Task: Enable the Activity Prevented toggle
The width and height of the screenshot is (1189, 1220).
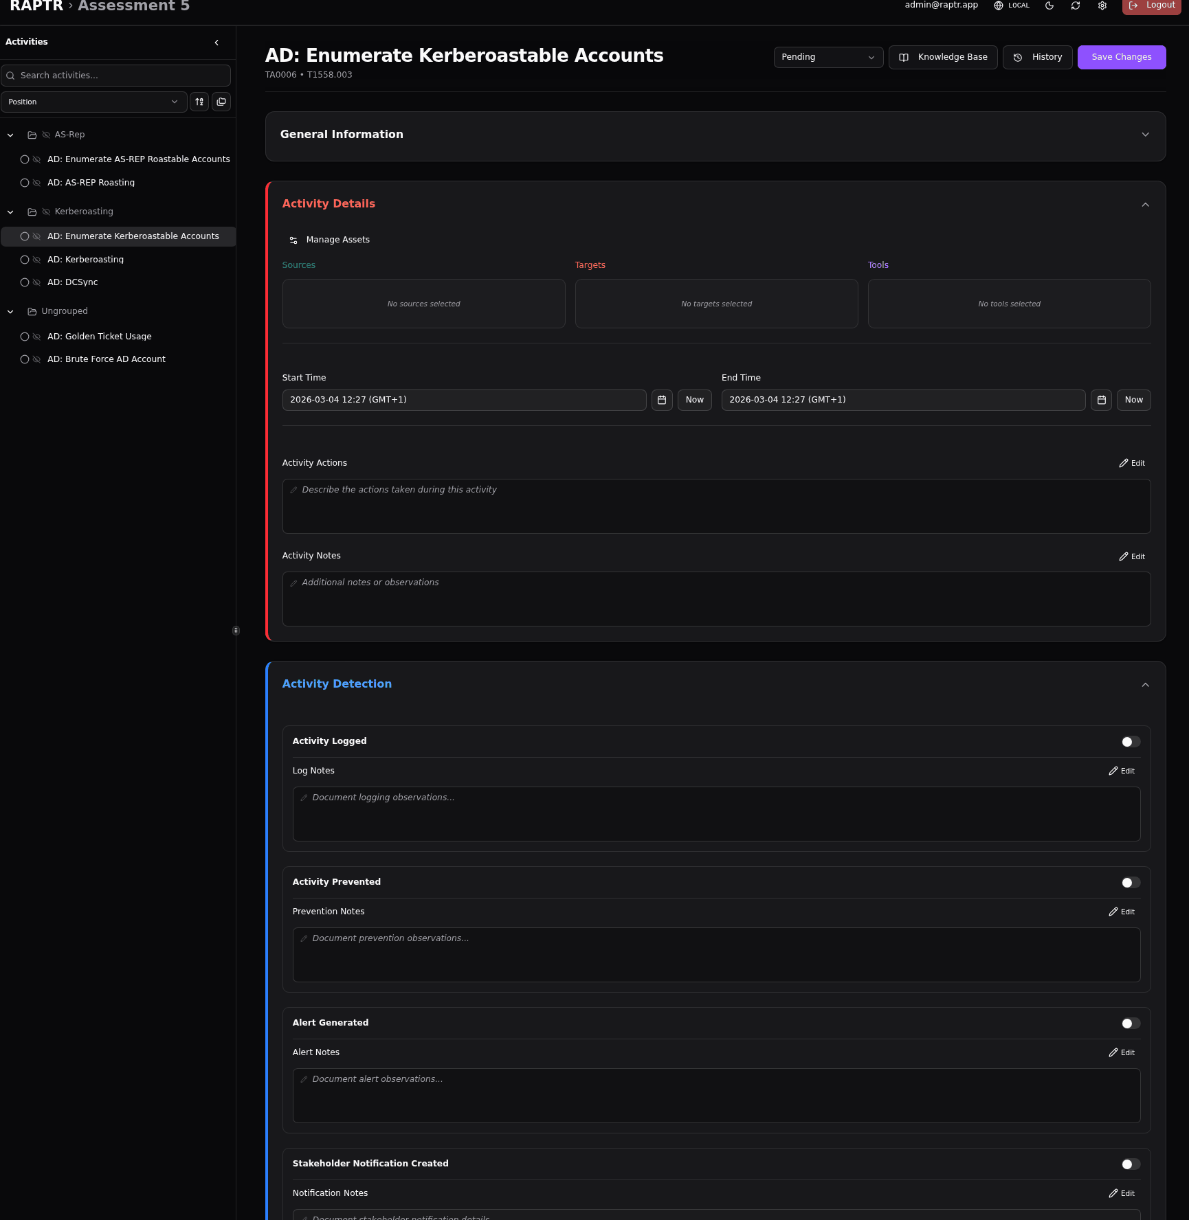Action: click(1130, 883)
